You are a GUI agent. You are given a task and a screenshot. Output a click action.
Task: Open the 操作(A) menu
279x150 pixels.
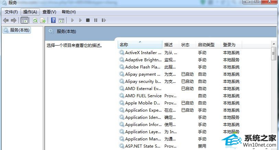30,12
